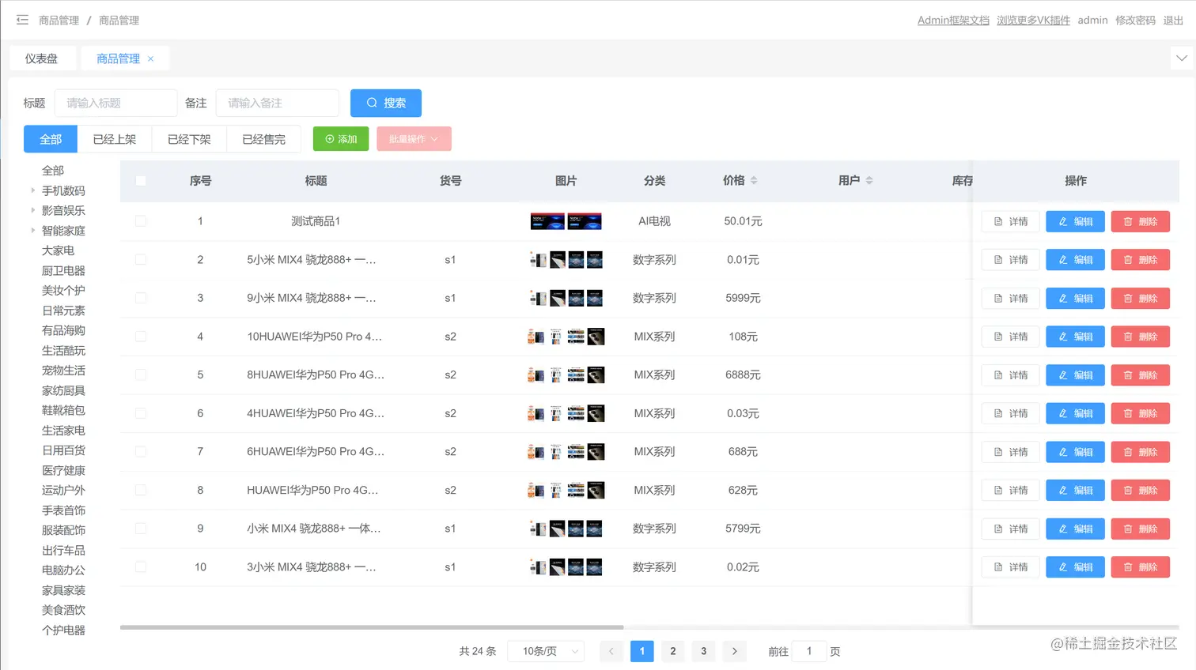
Task: Delete the product priced 108元
Action: [x=1140, y=337]
